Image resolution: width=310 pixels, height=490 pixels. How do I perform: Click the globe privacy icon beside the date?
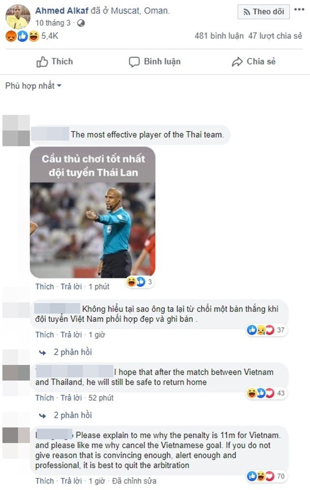pos(81,23)
